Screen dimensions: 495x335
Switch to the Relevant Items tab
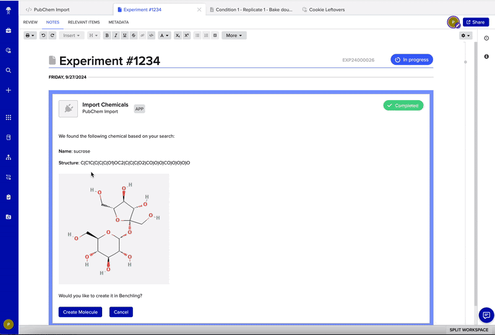(84, 22)
